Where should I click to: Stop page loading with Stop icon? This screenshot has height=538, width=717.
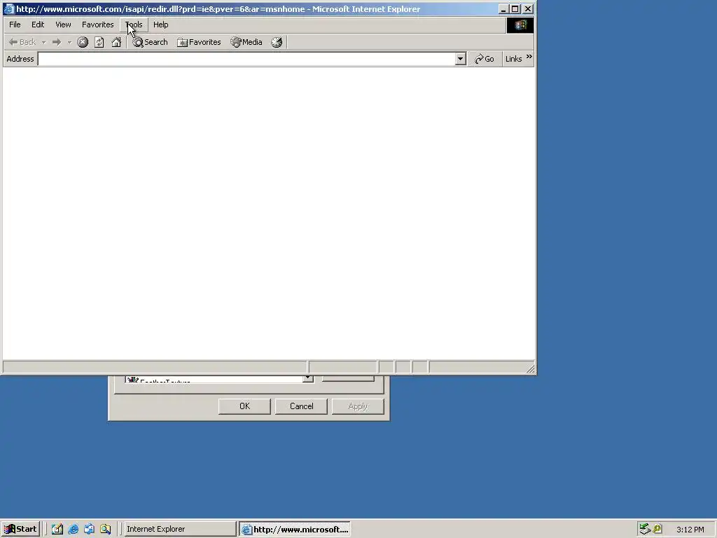pyautogui.click(x=83, y=42)
